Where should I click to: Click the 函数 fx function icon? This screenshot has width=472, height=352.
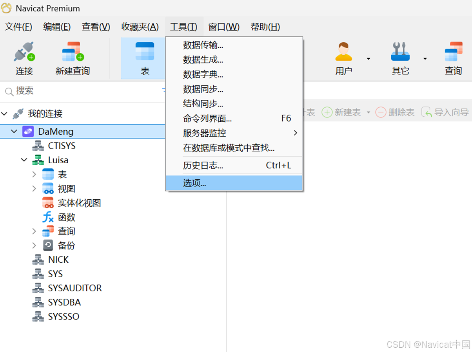[x=48, y=217]
